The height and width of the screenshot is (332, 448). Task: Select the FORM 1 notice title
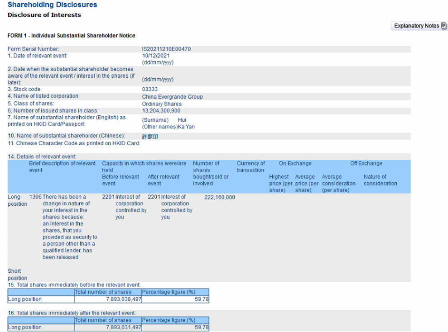coord(72,36)
